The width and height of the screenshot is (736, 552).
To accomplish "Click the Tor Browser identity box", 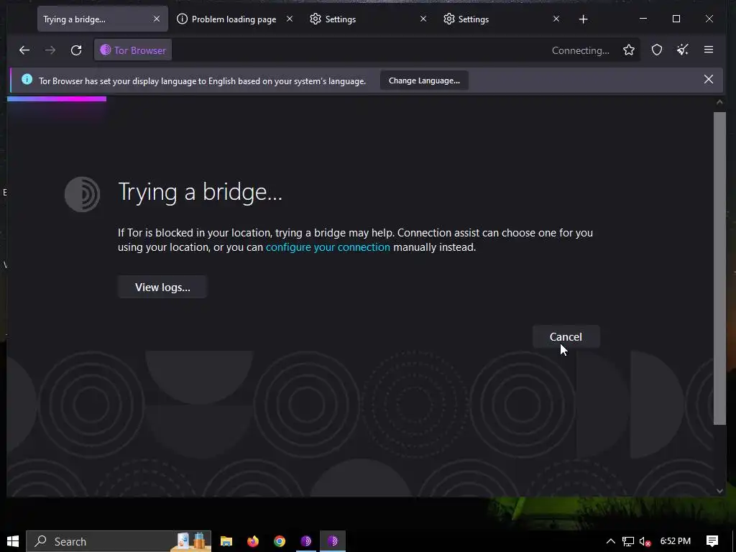I will pos(133,50).
